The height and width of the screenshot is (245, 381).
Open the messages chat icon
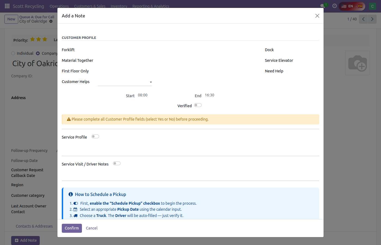click(x=323, y=6)
